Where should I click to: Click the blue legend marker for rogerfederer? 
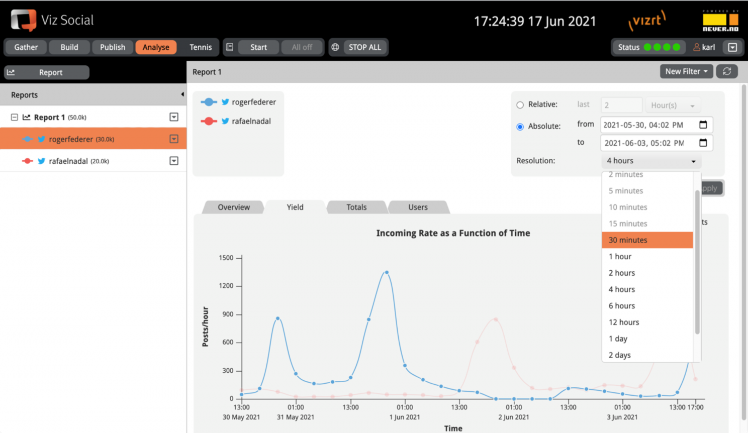(209, 102)
